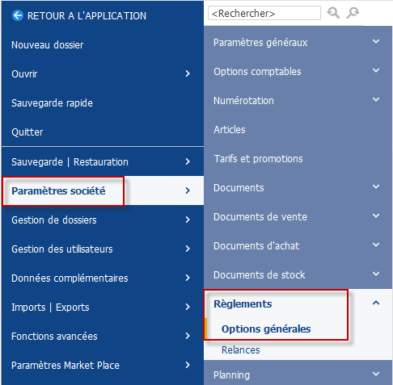Click the Paramètres Market Place arrow icon
This screenshot has height=385, width=393.
click(x=188, y=365)
